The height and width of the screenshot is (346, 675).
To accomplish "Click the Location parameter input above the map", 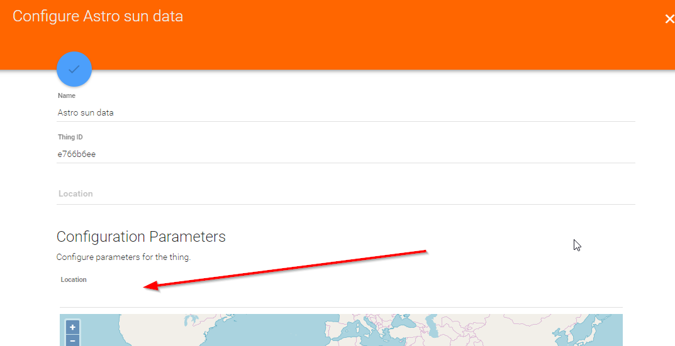I will 340,296.
